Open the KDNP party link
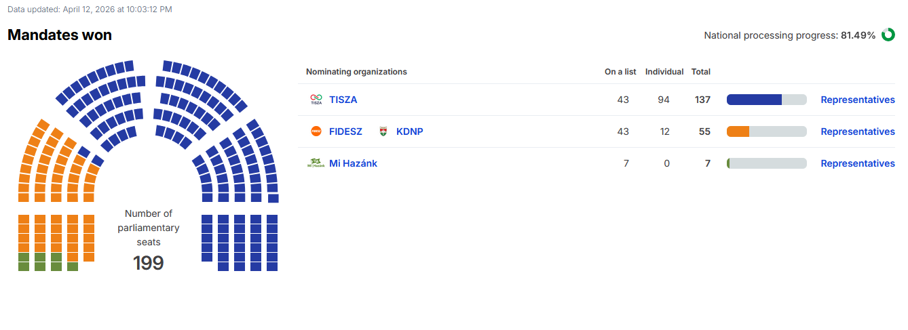908x330 pixels. [409, 131]
